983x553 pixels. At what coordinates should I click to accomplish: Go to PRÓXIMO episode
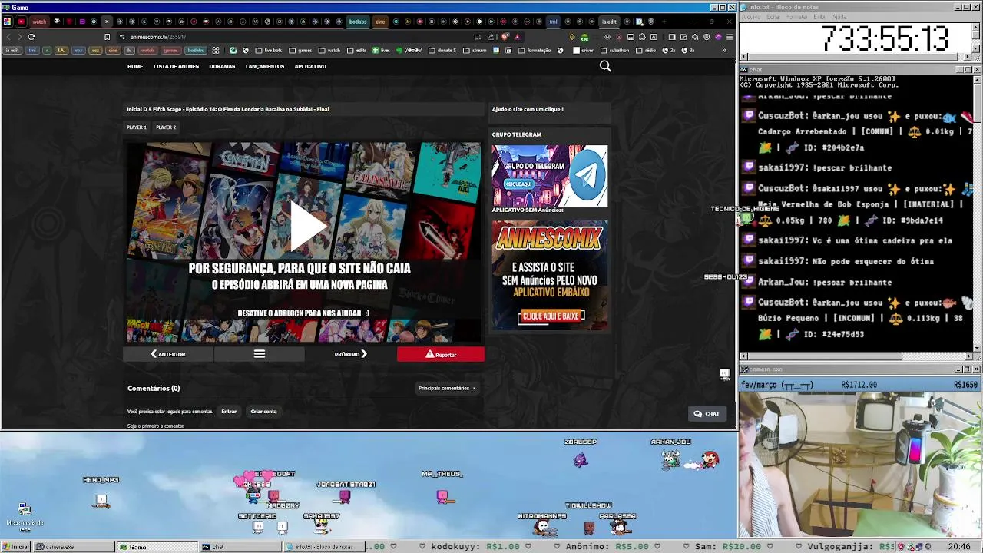[350, 354]
